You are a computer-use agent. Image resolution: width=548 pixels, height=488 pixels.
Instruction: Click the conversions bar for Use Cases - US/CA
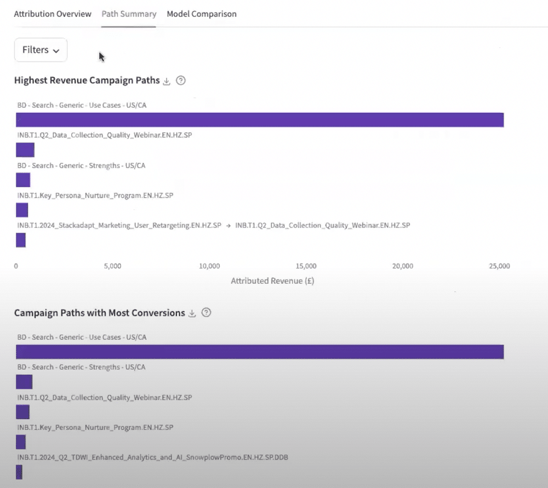tap(260, 352)
